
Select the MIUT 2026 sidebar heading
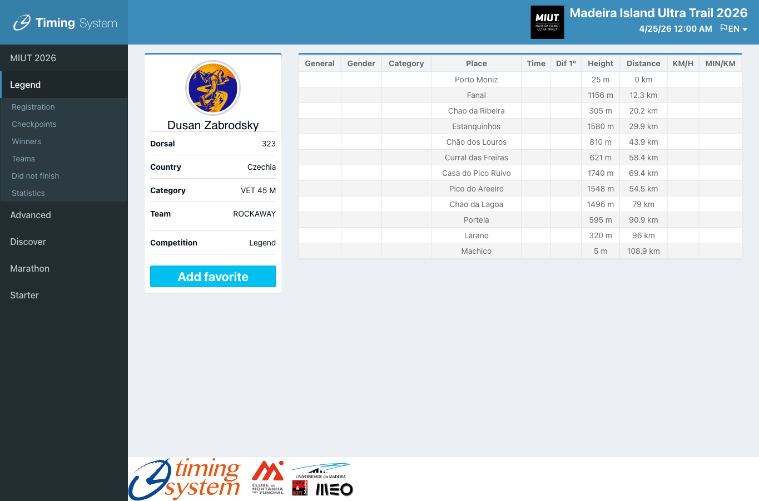click(33, 58)
